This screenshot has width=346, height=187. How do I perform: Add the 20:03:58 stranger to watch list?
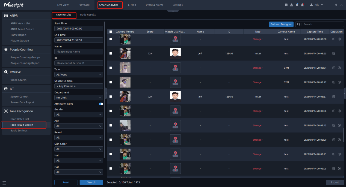point(339,39)
